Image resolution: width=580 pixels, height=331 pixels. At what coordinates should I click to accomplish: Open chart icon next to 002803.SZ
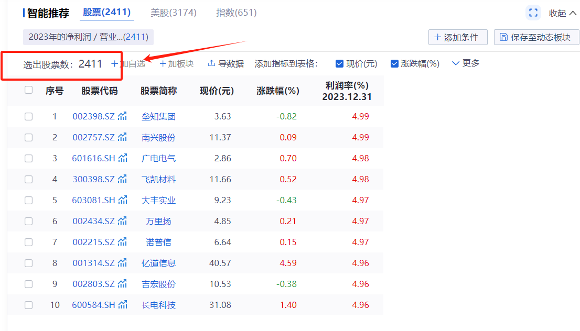(x=122, y=284)
